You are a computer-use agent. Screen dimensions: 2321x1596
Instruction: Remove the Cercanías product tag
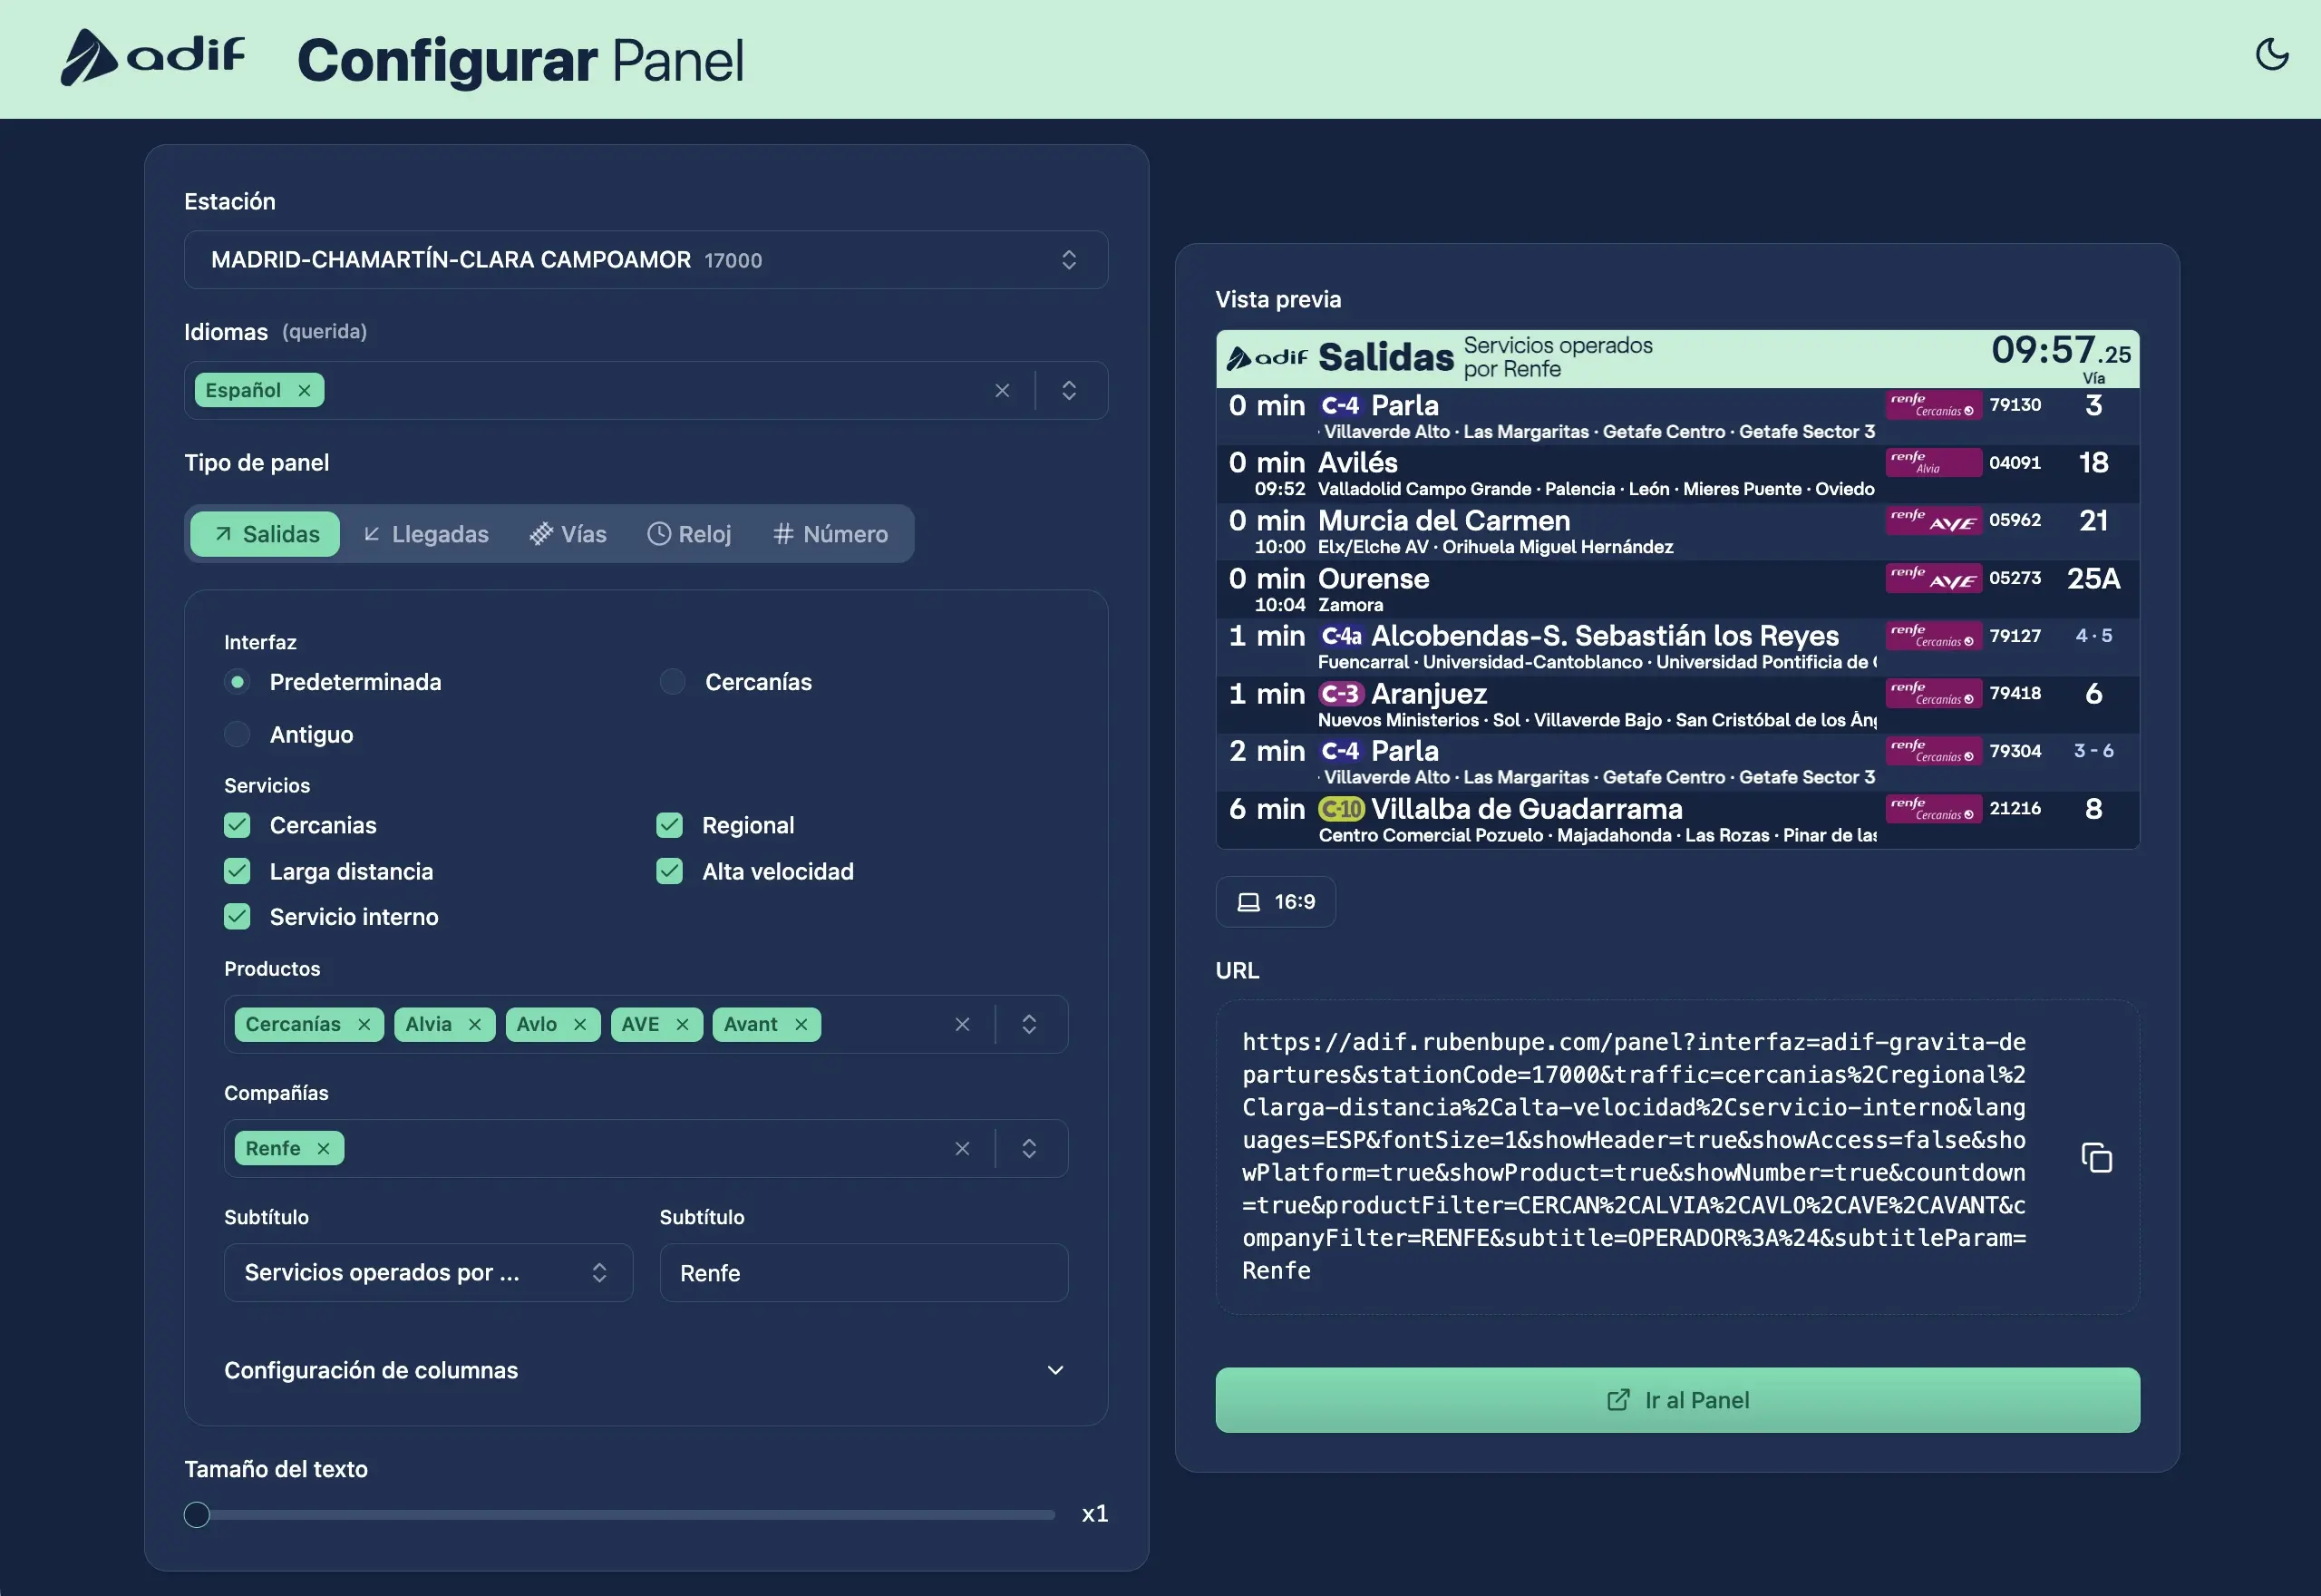pos(364,1025)
